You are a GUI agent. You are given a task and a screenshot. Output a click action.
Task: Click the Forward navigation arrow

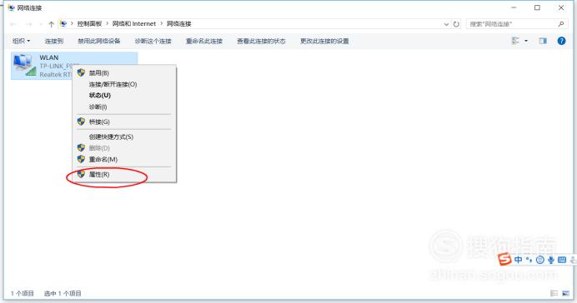pyautogui.click(x=28, y=24)
